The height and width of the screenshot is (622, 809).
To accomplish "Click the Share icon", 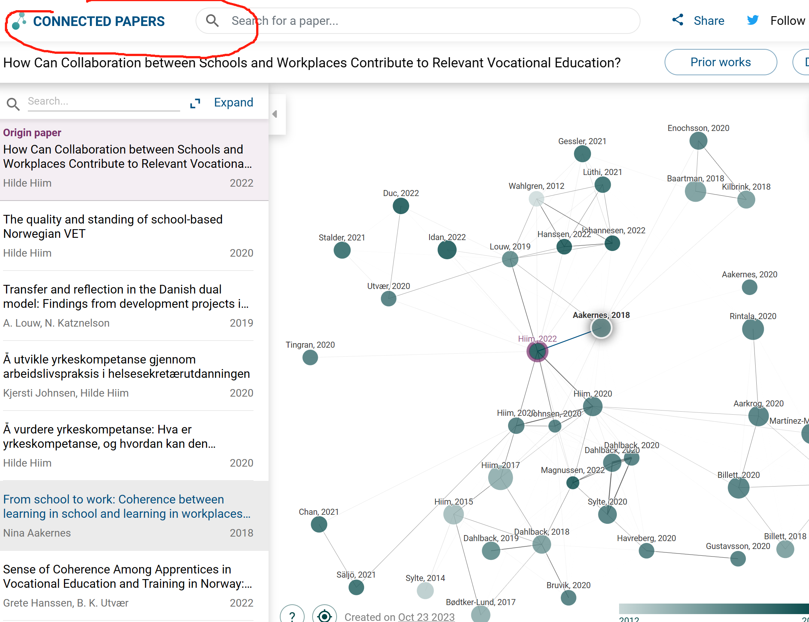I will coord(678,20).
